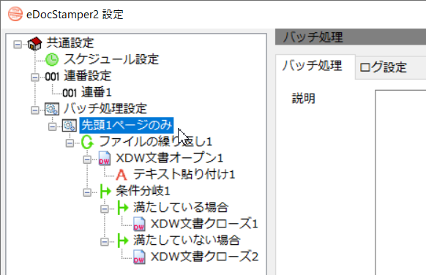426x275 pixels.
Task: Click the eDocStamper2 app logo in title bar
Action: click(15, 14)
